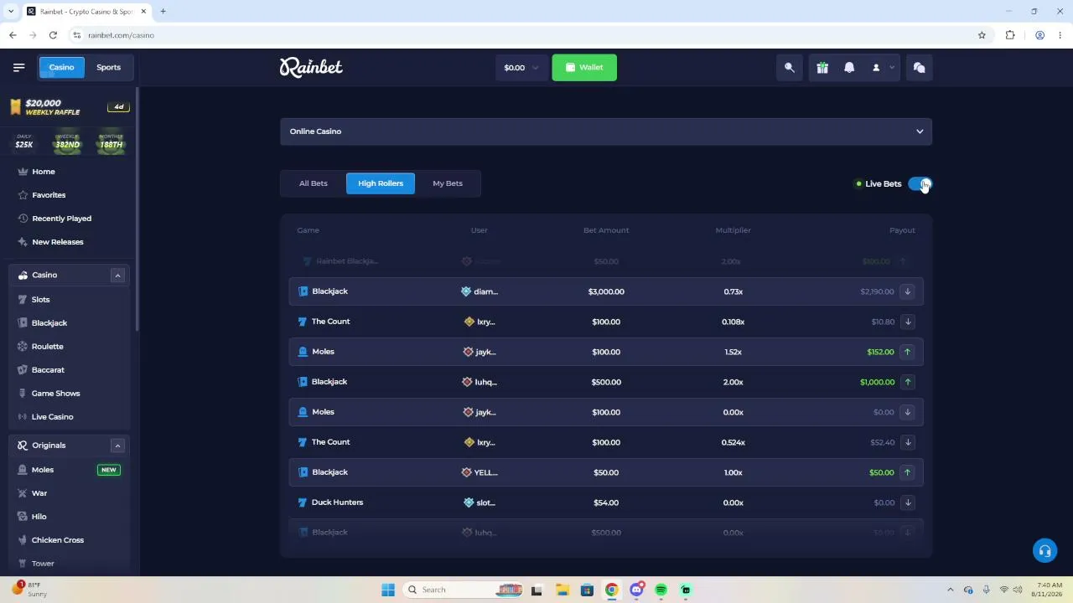This screenshot has width=1073, height=603.
Task: Open the Blackjack bet with $3,000.00 amount
Action: [606, 291]
